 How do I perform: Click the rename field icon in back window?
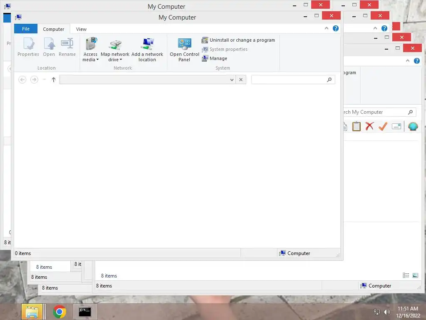[396, 126]
